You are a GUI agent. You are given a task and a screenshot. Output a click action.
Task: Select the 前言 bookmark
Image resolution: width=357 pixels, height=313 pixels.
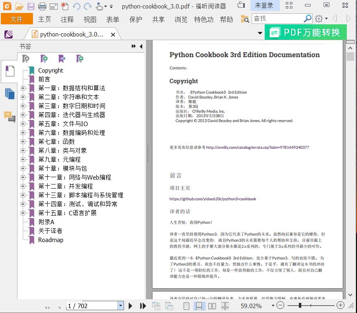coord(44,79)
